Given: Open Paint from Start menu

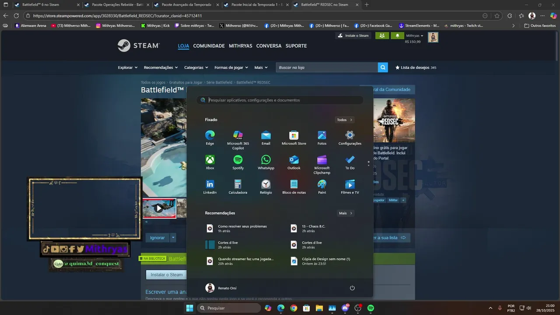Looking at the screenshot, I should tap(322, 187).
